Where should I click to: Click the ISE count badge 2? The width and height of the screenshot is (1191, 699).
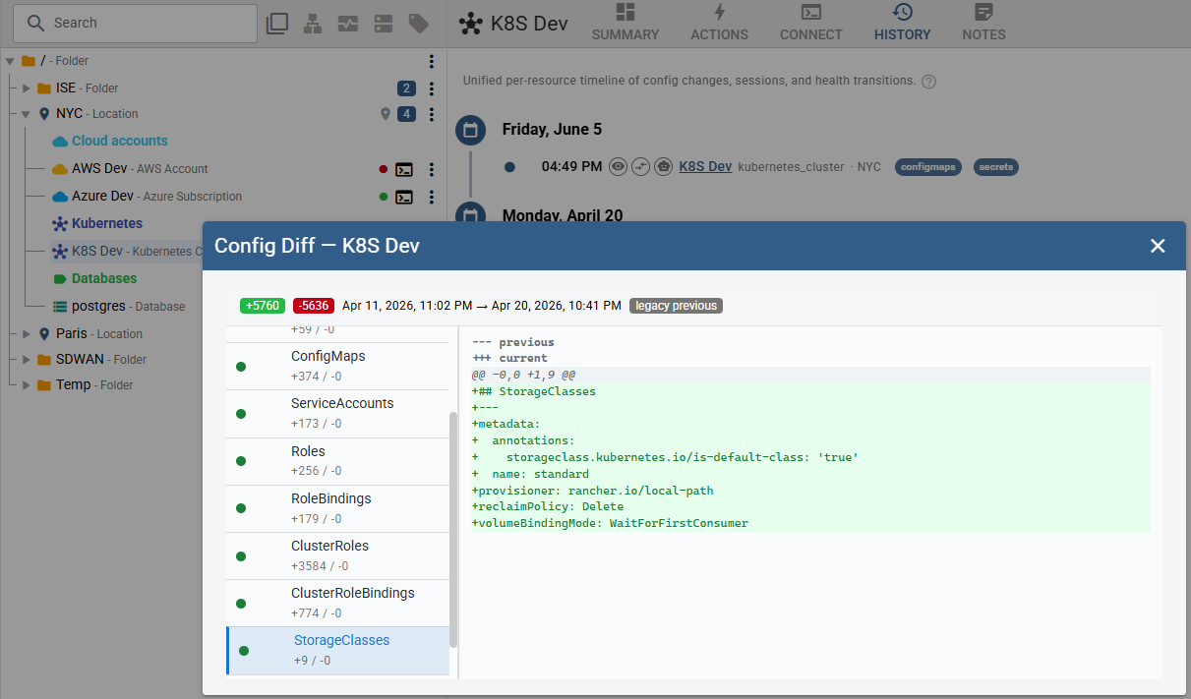click(x=406, y=88)
